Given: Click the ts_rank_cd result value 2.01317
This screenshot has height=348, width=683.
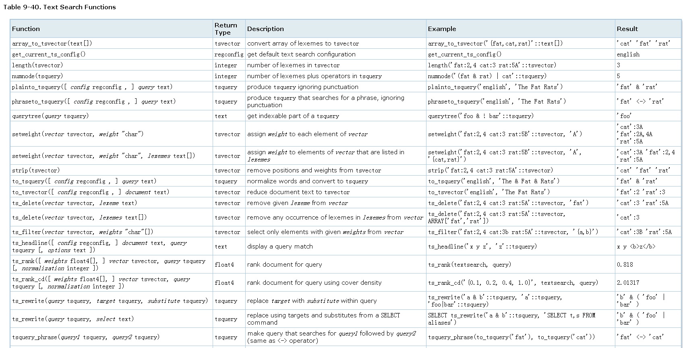Looking at the screenshot, I should tap(628, 283).
